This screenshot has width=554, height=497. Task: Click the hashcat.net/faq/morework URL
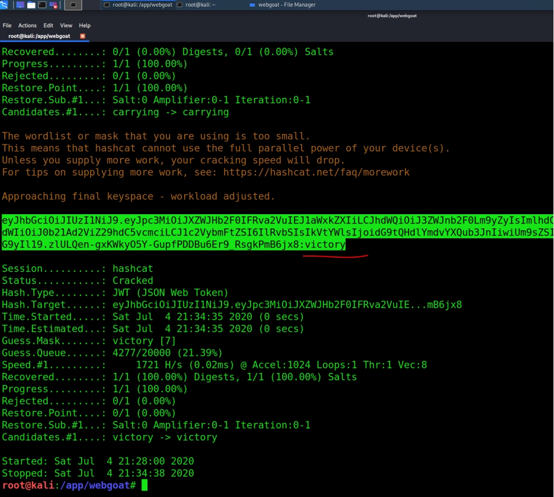coord(316,172)
